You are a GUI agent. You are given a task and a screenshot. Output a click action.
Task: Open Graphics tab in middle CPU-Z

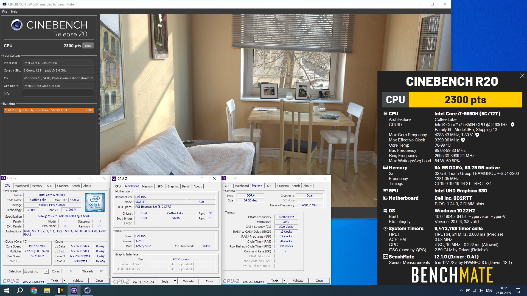point(173,186)
